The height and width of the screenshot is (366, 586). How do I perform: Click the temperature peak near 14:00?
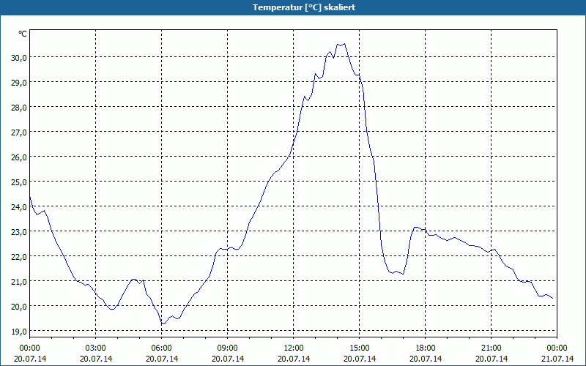tap(344, 44)
